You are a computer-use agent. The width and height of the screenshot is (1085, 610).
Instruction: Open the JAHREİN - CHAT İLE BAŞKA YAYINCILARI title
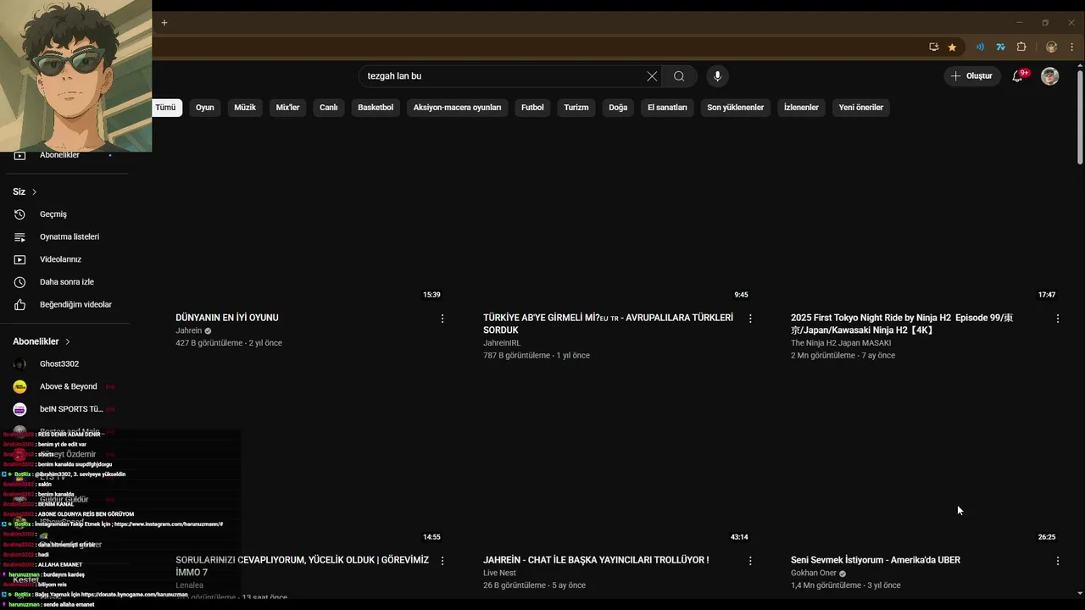pos(596,560)
